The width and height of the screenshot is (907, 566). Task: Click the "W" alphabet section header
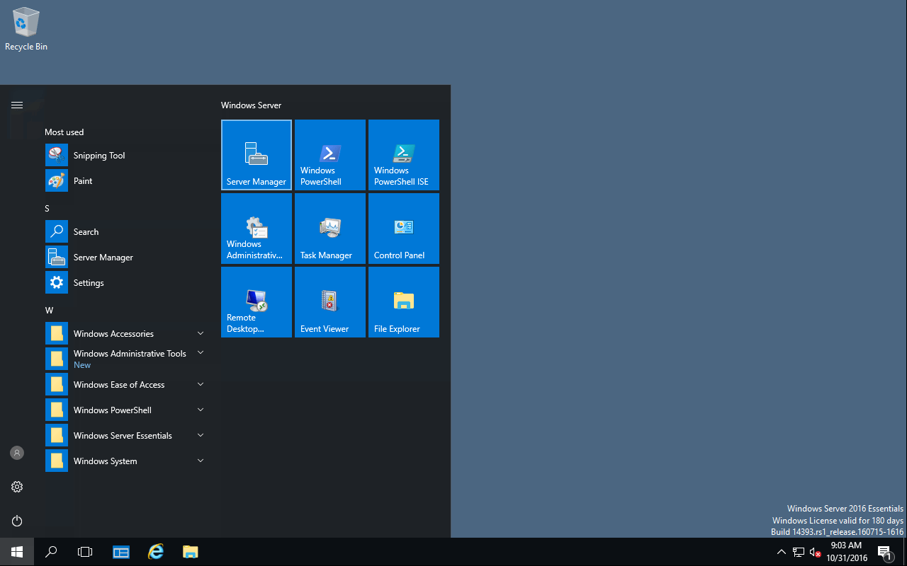pos(49,311)
